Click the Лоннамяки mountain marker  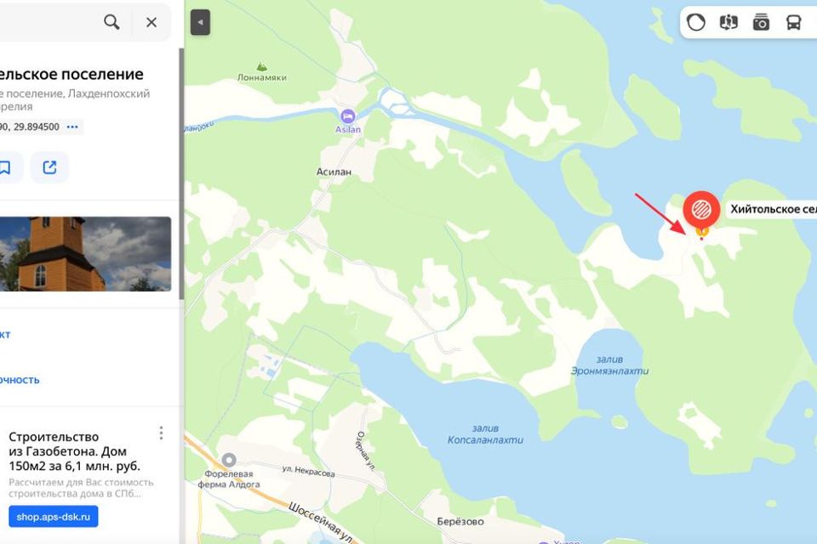pyautogui.click(x=261, y=66)
